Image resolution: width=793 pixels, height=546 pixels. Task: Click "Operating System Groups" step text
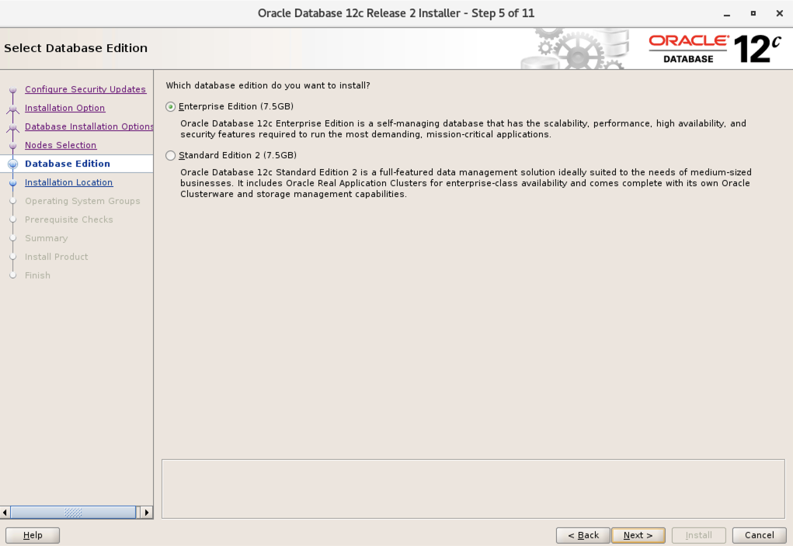point(82,201)
